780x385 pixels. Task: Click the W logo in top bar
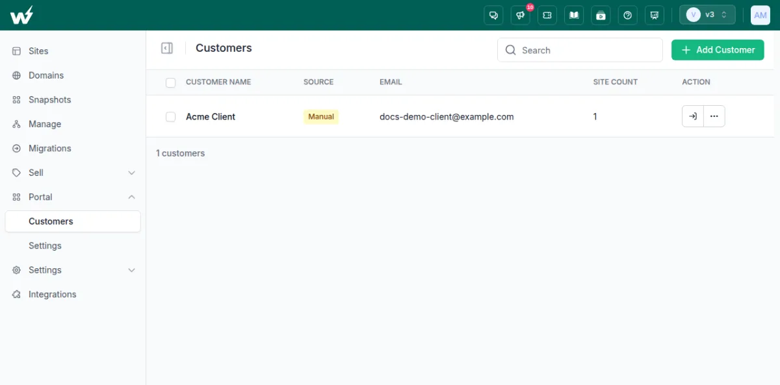pos(21,15)
